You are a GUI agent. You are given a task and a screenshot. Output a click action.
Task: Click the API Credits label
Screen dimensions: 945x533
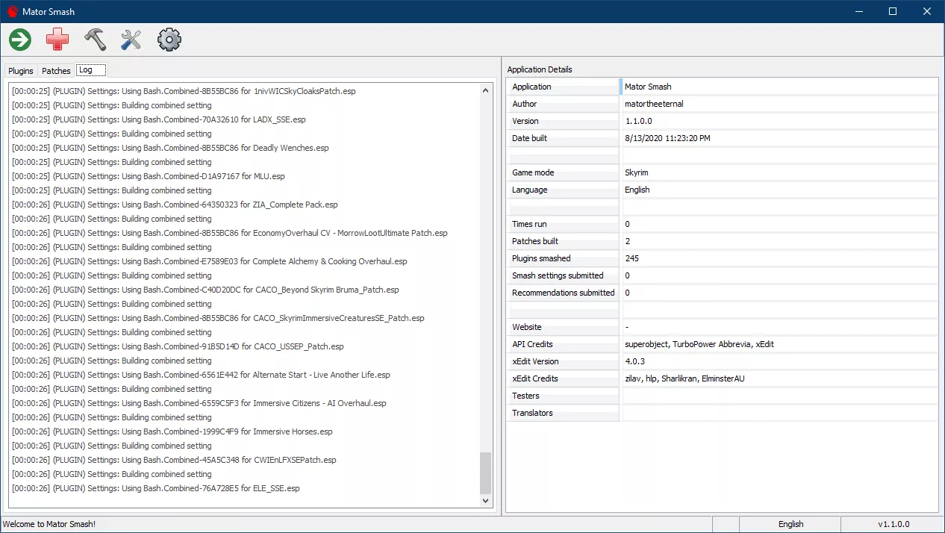(532, 344)
